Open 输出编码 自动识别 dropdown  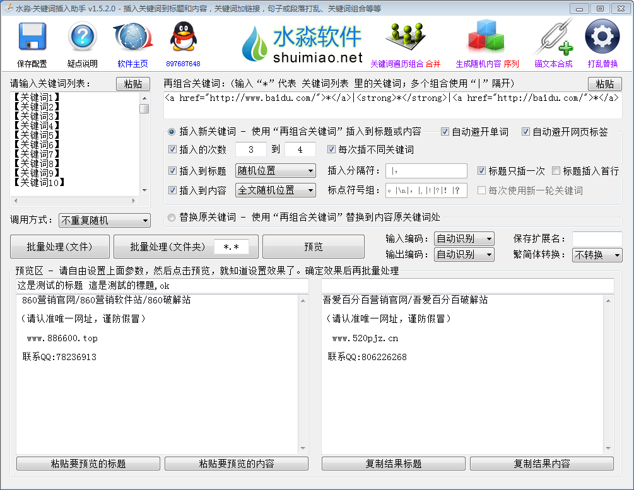[464, 254]
